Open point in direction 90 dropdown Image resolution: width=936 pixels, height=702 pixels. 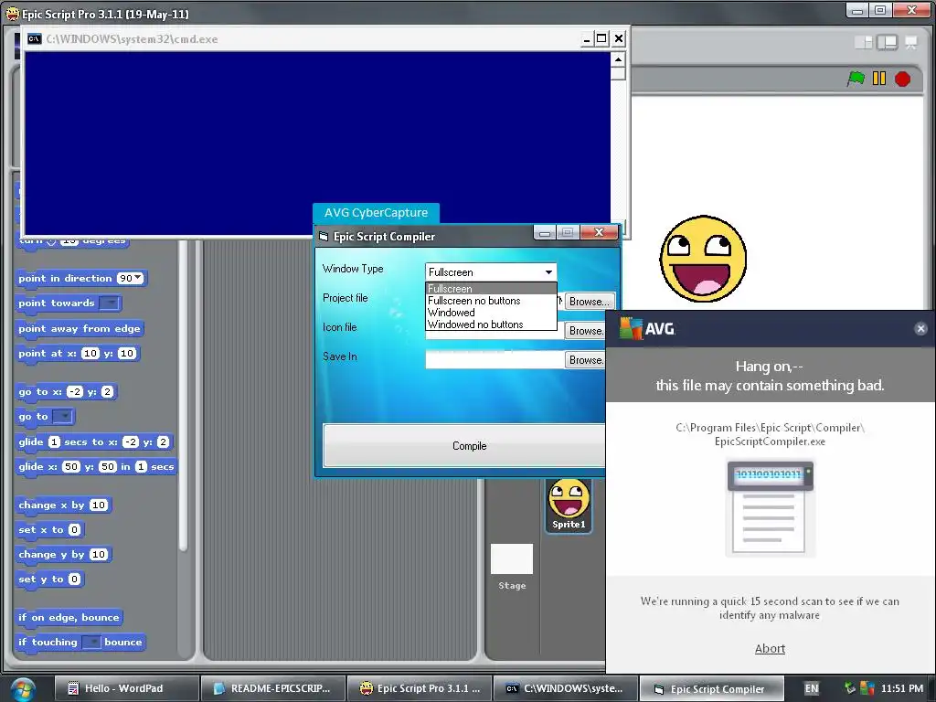coord(139,278)
